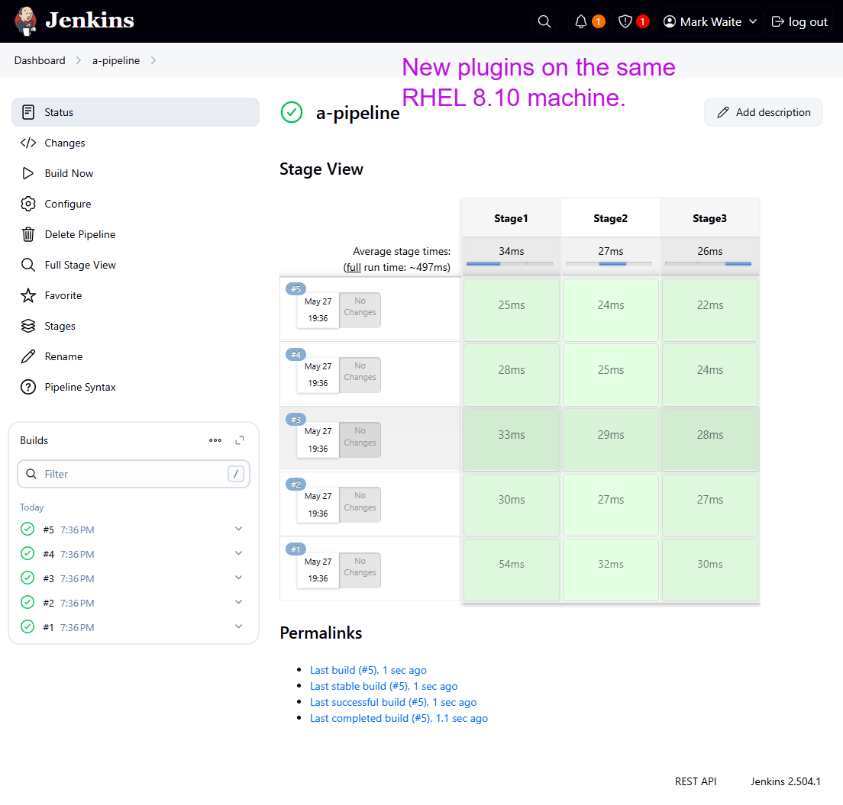This screenshot has height=805, width=843.
Task: Open Full Stage View from sidebar
Action: pyautogui.click(x=80, y=265)
